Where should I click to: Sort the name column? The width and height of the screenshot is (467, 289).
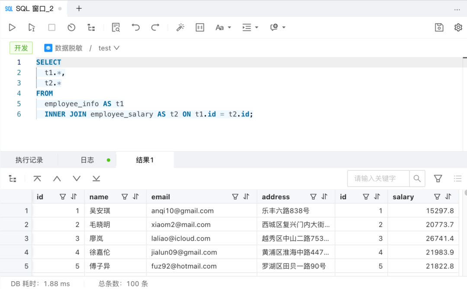pos(136,197)
